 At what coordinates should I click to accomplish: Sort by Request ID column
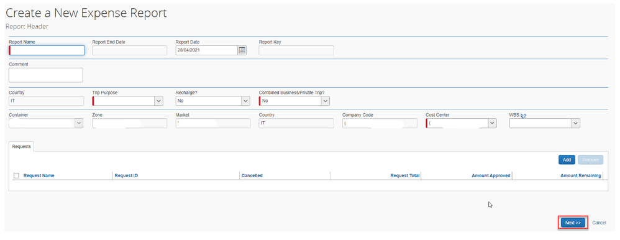click(x=126, y=175)
